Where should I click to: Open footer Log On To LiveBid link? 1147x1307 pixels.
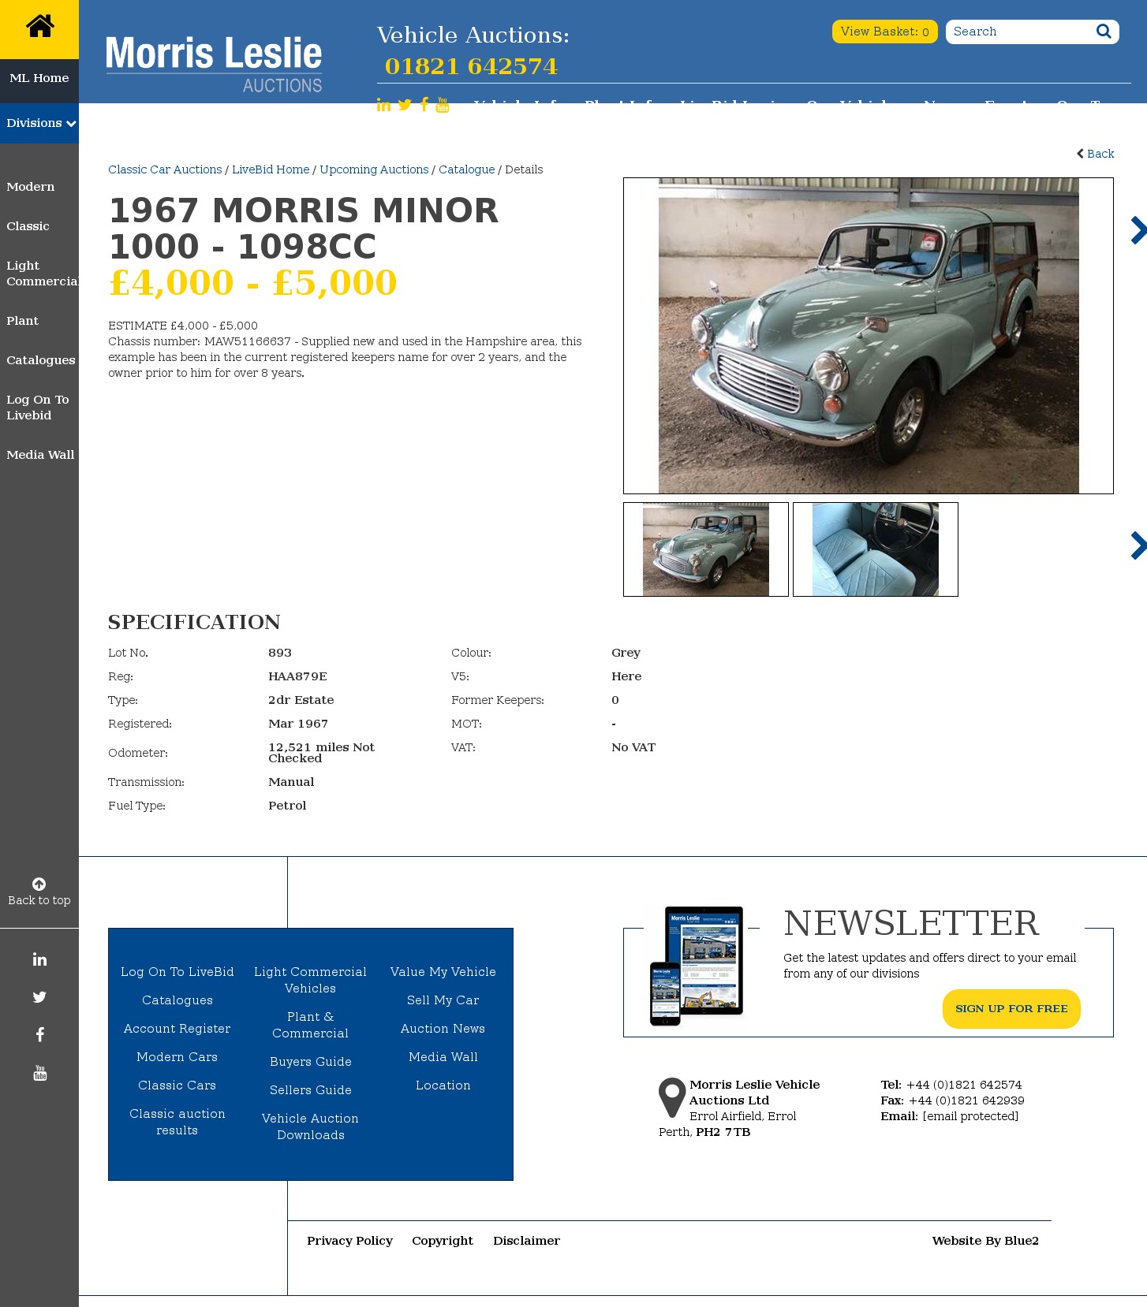pos(177,972)
